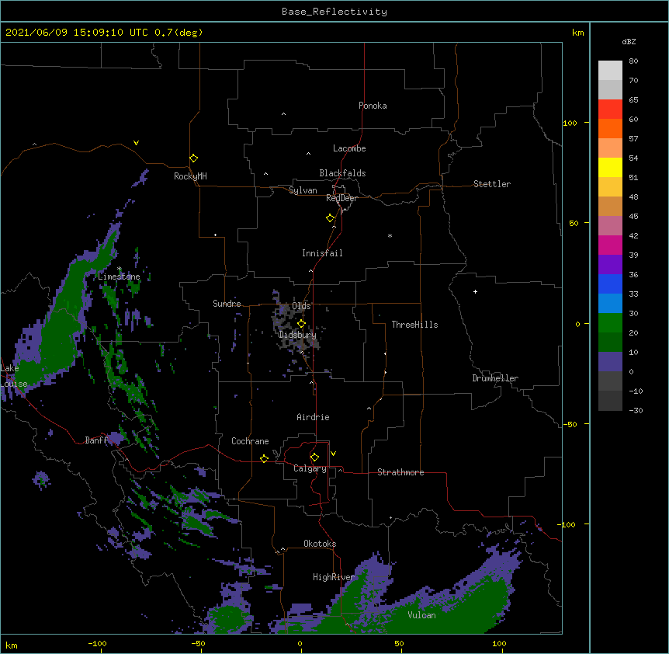Click the Lacombe city label
This screenshot has height=654, width=669.
pos(349,148)
